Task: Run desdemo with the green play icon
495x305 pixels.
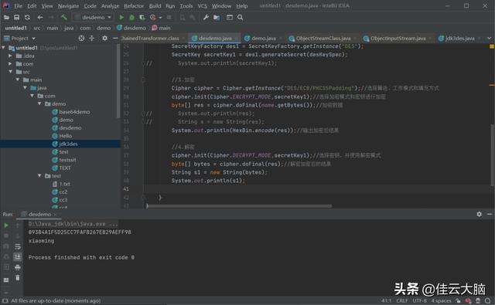Action: (x=121, y=17)
